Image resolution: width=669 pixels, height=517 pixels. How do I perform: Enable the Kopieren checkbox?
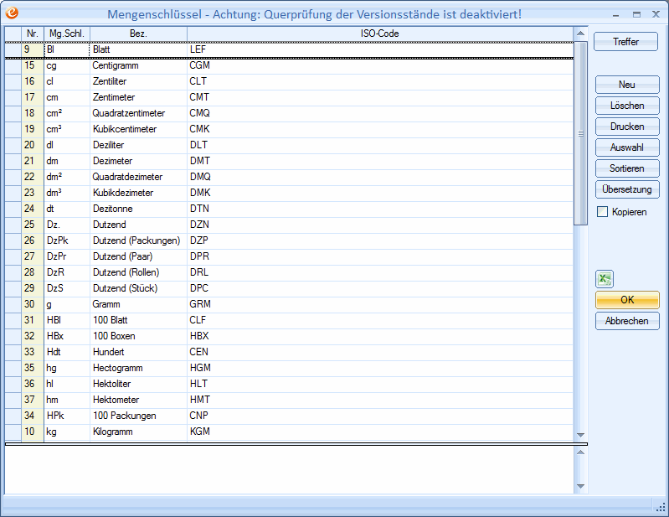[602, 212]
